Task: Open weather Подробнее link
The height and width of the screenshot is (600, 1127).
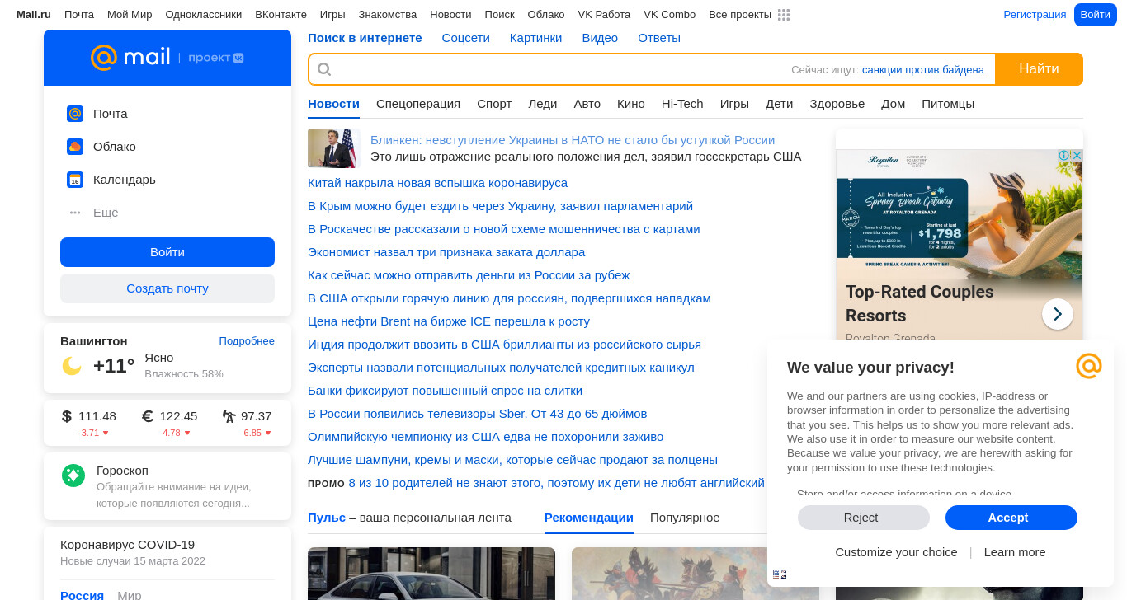Action: (x=247, y=341)
